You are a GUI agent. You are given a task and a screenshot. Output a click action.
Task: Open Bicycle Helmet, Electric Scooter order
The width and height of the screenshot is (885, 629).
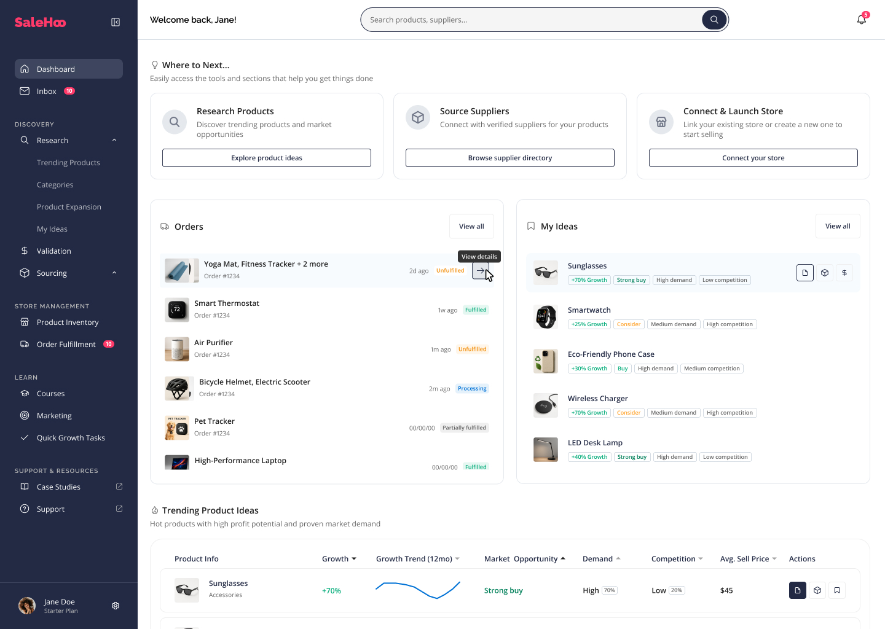(x=327, y=388)
